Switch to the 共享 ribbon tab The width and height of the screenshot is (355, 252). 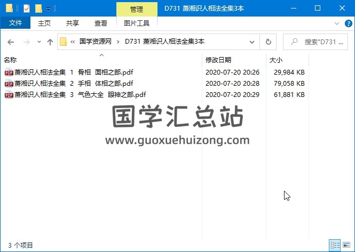(x=73, y=23)
